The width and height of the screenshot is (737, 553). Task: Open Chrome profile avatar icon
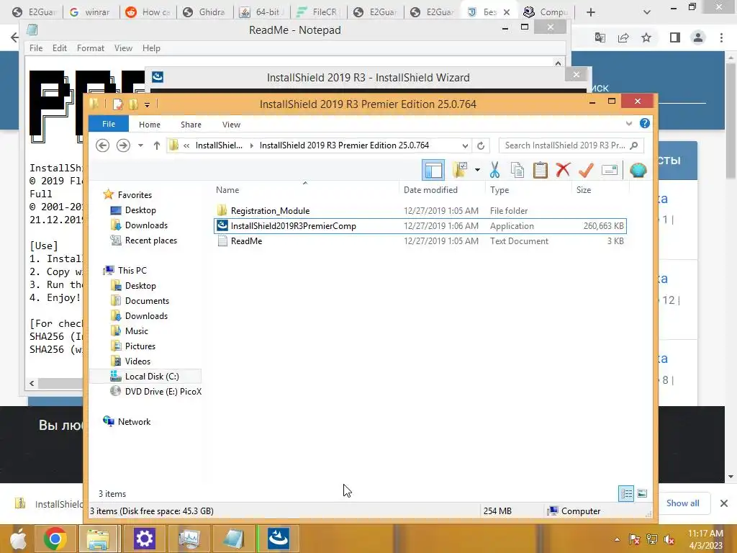(x=698, y=37)
